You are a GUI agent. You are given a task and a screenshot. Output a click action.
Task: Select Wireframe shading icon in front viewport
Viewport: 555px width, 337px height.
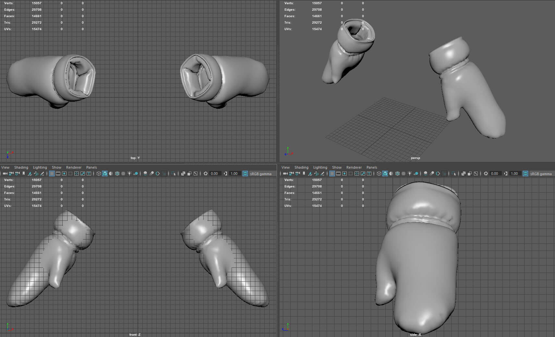pyautogui.click(x=99, y=174)
